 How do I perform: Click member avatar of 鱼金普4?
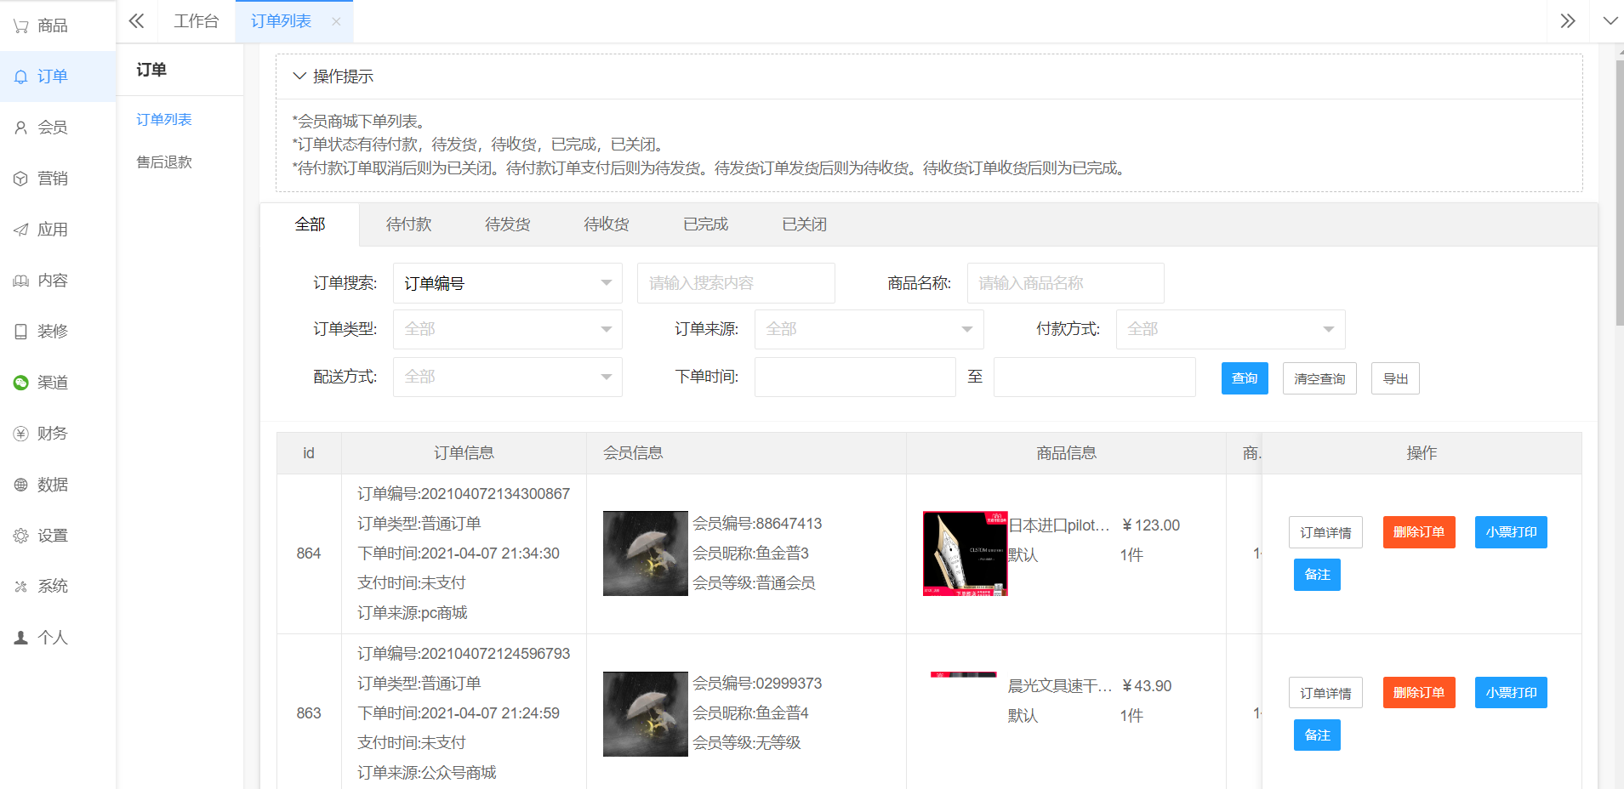pos(646,714)
